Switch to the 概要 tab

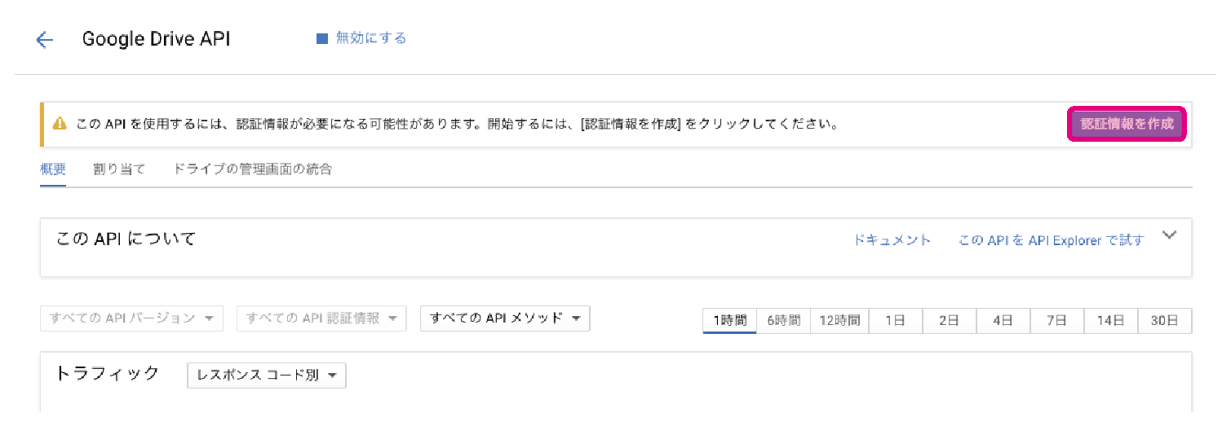[x=53, y=169]
